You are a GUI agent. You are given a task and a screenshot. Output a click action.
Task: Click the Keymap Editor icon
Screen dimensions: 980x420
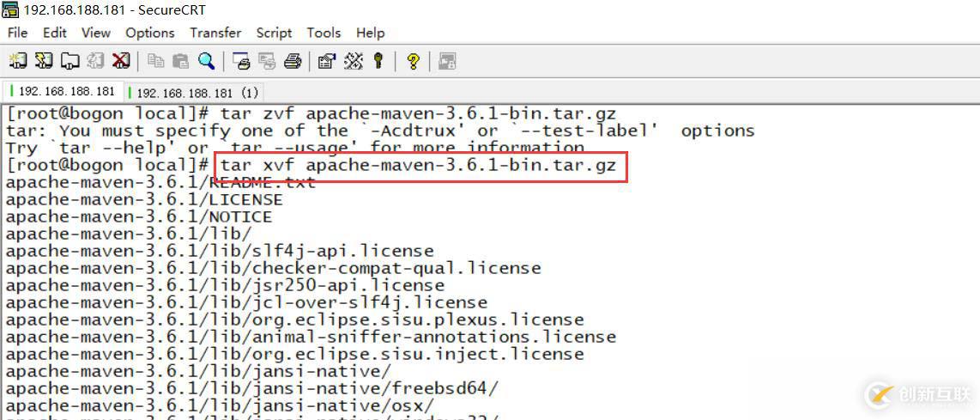coord(354,61)
